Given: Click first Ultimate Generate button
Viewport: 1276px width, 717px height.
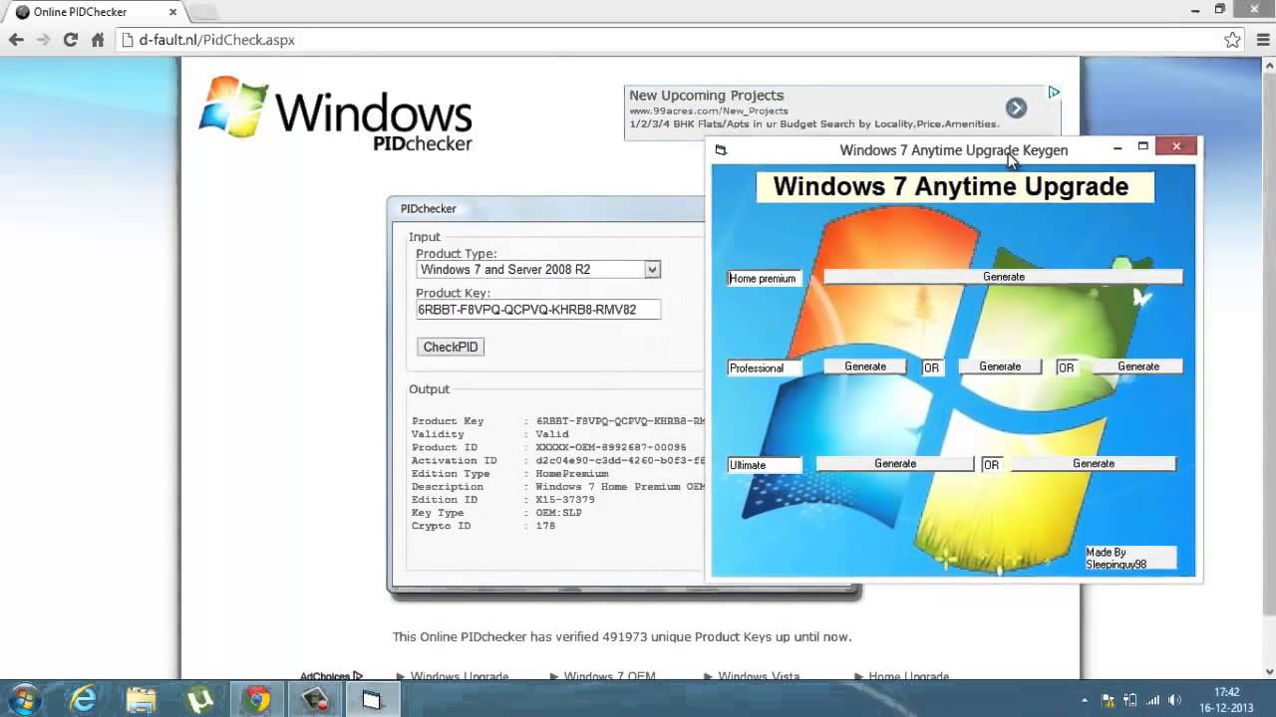Looking at the screenshot, I should (895, 464).
